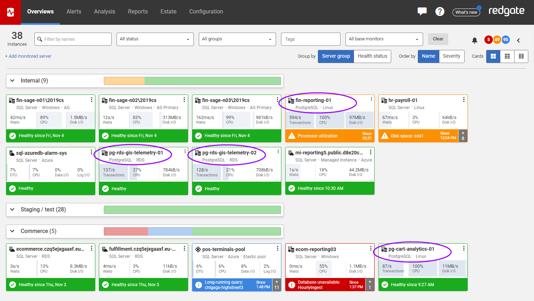Click the amber medium-severity alerts badge showing 49
534x301 pixels.
click(x=497, y=40)
